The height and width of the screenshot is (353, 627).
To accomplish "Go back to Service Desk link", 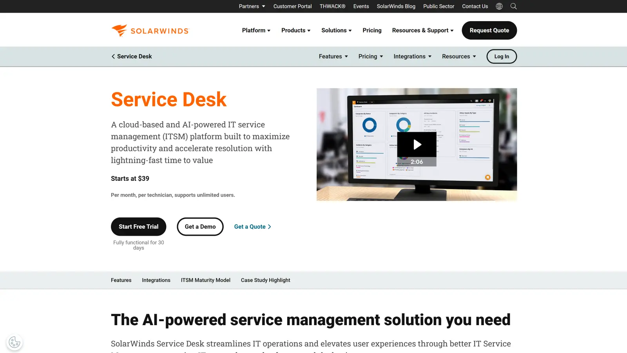I will coord(131,56).
